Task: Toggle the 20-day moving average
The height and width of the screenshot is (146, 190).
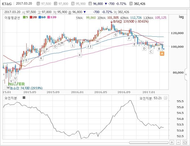Action: [33, 17]
